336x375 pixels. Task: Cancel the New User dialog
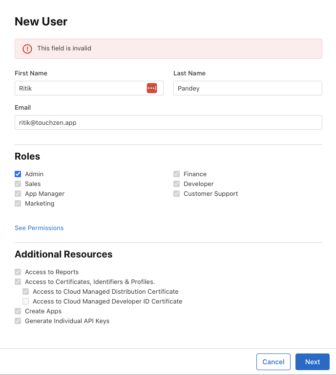(x=273, y=362)
